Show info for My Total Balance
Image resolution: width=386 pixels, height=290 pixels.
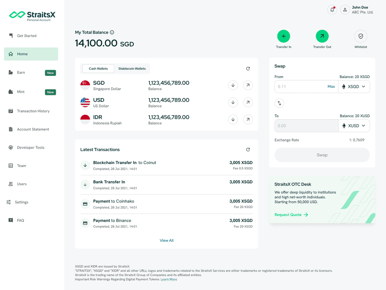pyautogui.click(x=112, y=32)
